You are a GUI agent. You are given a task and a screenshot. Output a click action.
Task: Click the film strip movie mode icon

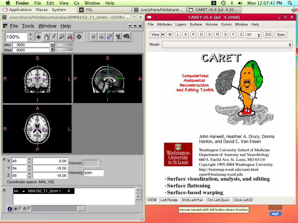tap(93, 37)
